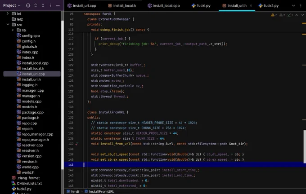Click Expand All in Project toolbar
This screenshot has height=194, width=306.
coord(36,5)
